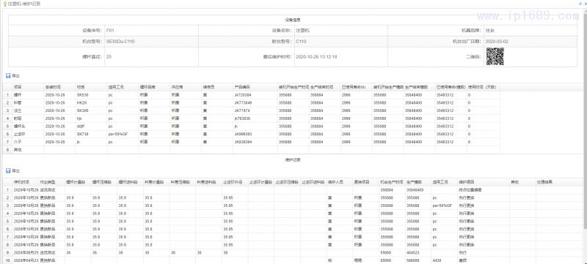
Task: Click material cell SK739
Action: (x=82, y=134)
